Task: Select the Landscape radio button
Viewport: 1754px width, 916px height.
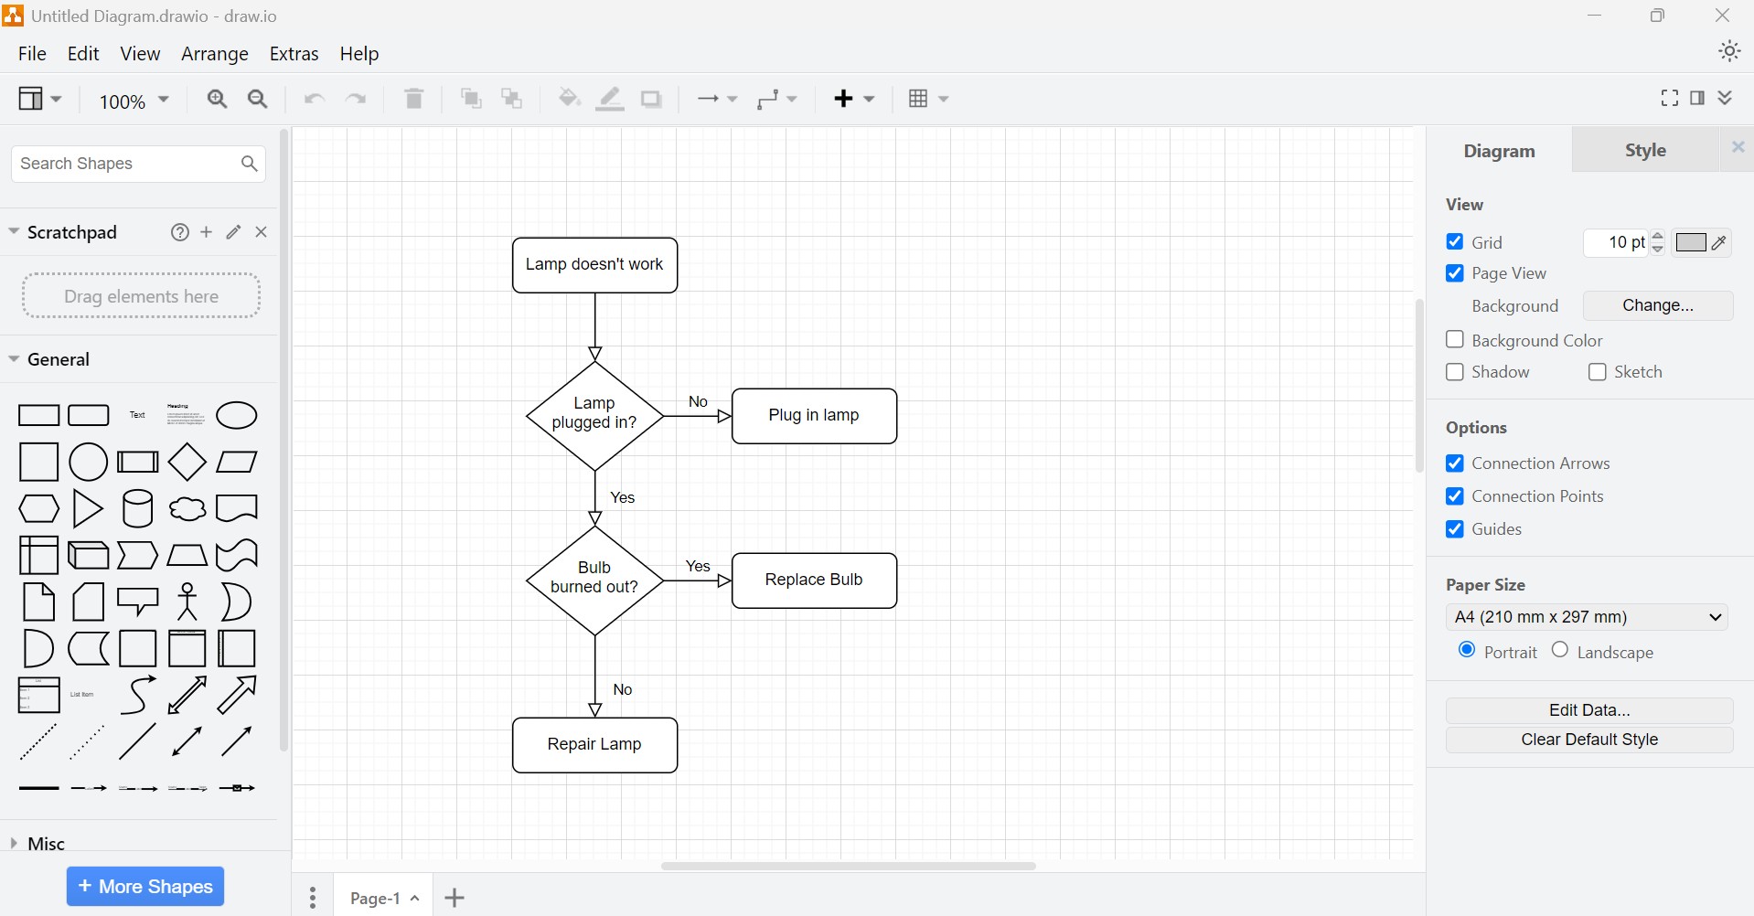Action: pos(1561,651)
